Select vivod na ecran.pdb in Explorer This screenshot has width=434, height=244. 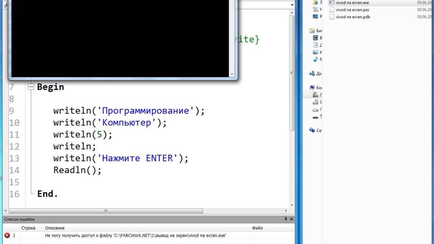(x=353, y=17)
